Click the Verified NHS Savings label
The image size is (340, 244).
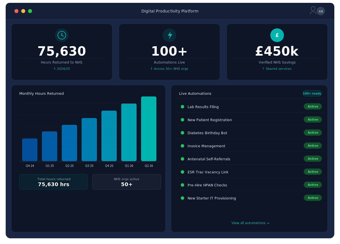coord(277,62)
